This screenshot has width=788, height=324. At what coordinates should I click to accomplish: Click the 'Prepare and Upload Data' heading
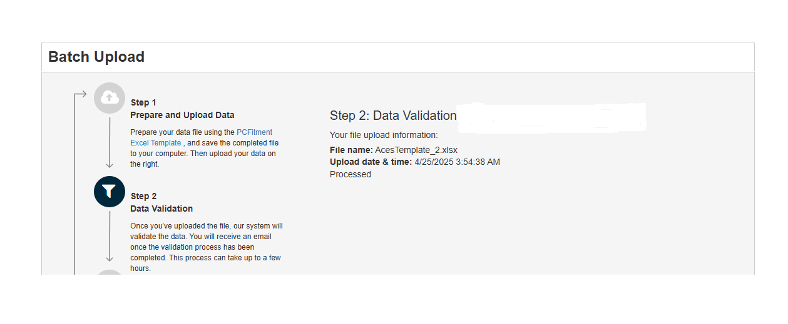coord(182,115)
